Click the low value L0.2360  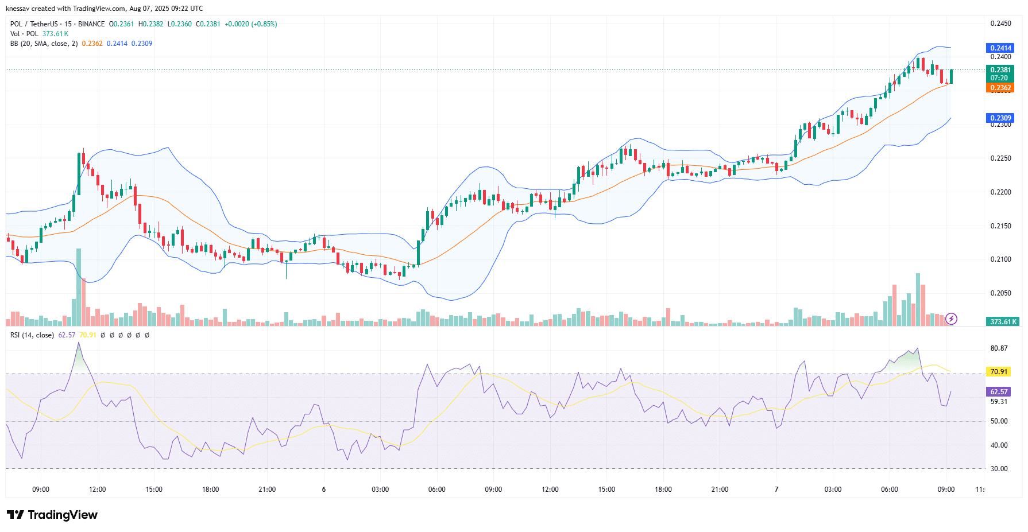coord(180,24)
